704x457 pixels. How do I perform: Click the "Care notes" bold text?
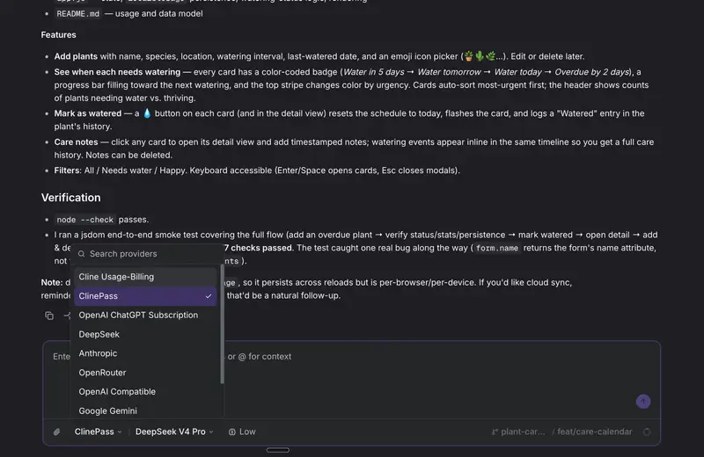pos(76,142)
